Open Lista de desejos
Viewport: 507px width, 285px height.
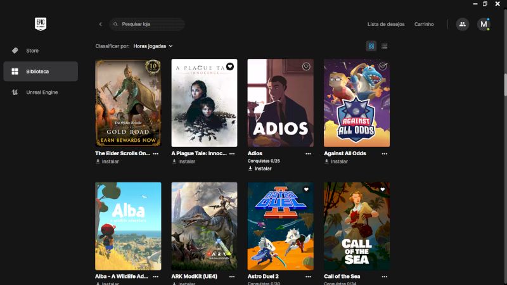pos(386,24)
